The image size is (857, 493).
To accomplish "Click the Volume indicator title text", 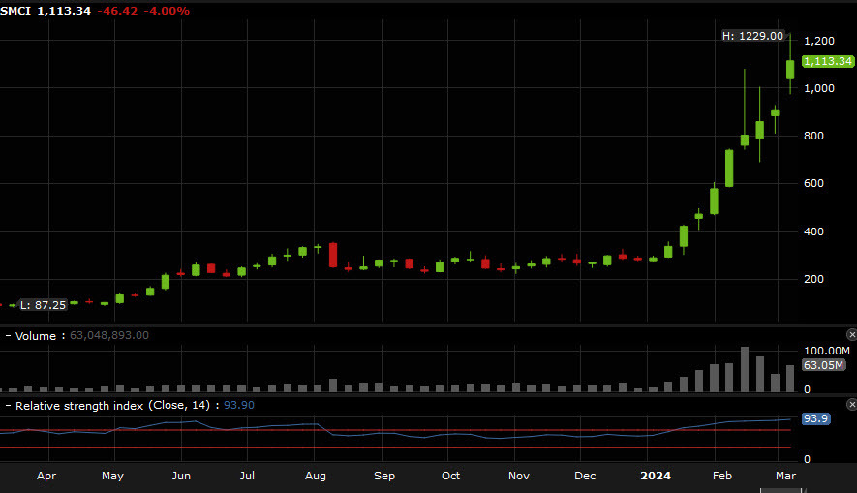I will [37, 336].
